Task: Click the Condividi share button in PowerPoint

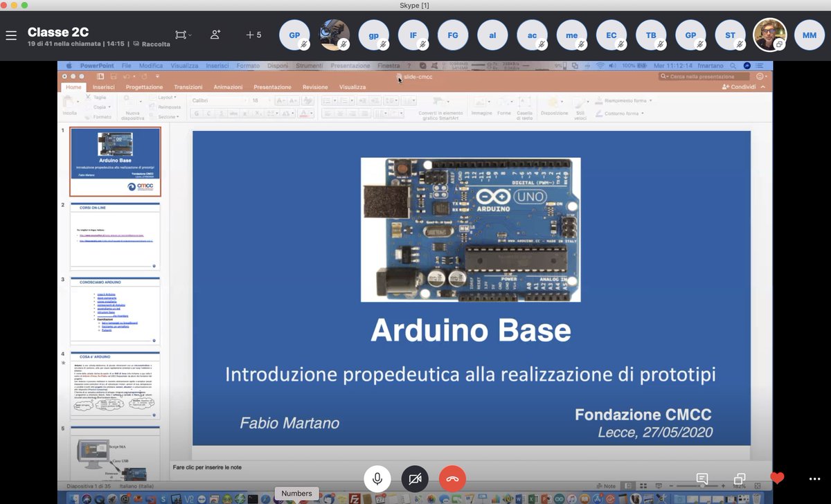Action: point(739,87)
